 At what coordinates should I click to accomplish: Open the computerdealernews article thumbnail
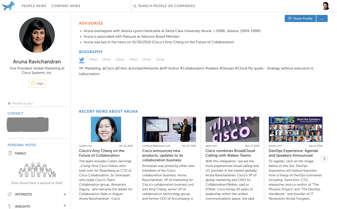click(169, 129)
